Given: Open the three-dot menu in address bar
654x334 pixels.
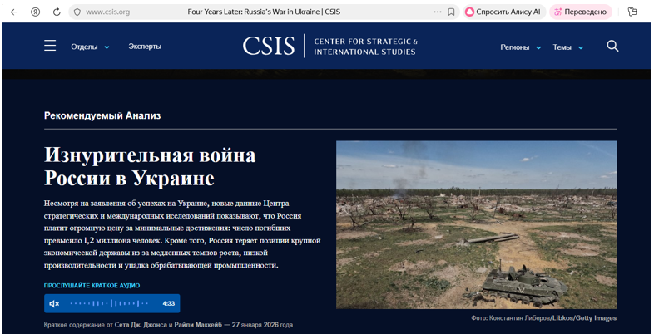Looking at the screenshot, I should [438, 12].
